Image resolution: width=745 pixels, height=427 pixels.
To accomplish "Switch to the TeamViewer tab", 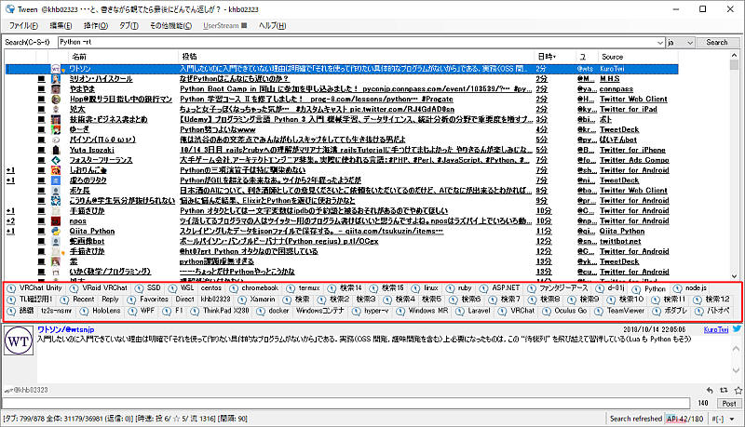I will click(620, 311).
